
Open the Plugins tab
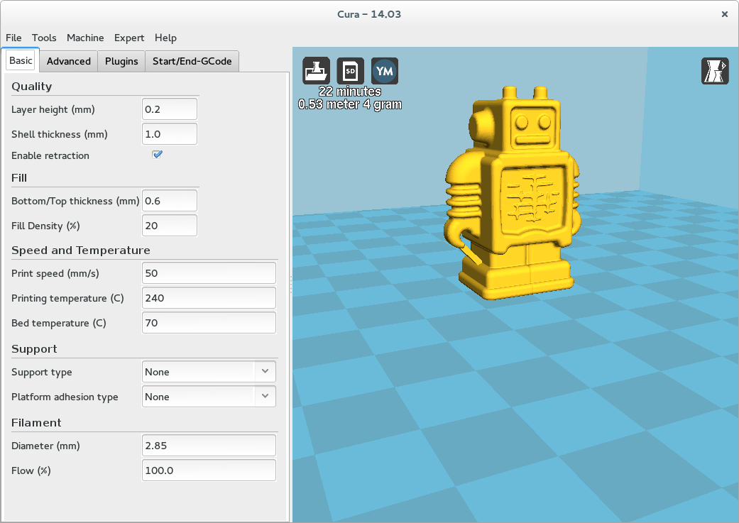pyautogui.click(x=121, y=61)
